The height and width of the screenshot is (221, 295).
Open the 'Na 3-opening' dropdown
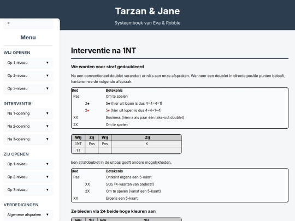click(x=28, y=139)
